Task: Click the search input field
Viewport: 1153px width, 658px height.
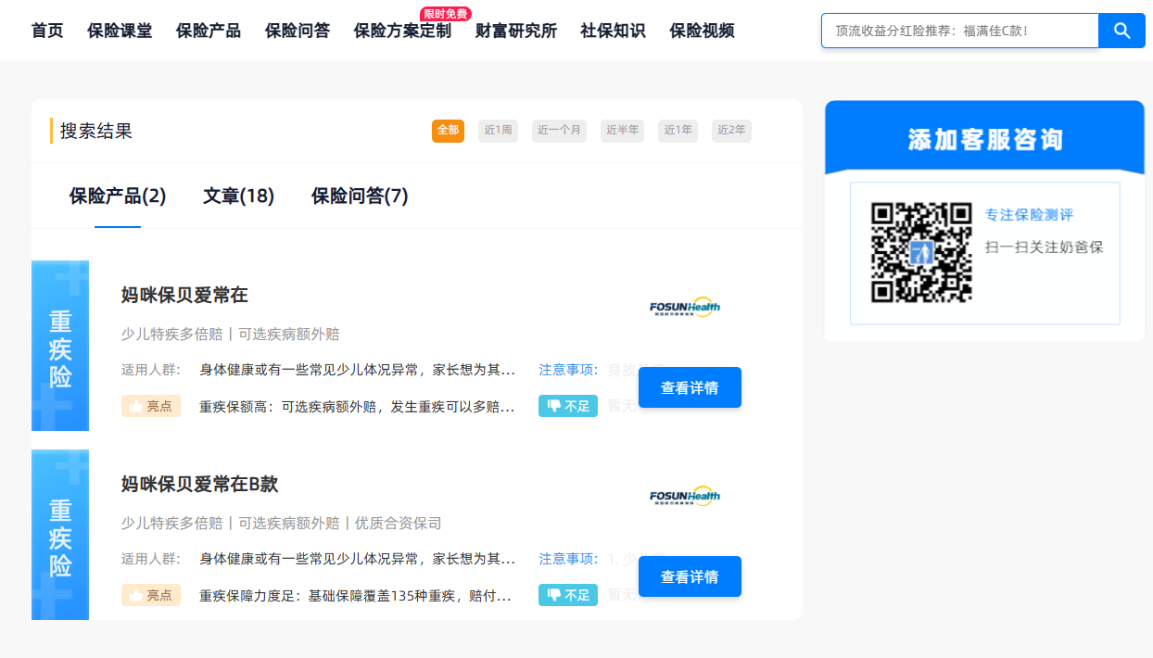Action: pos(959,31)
